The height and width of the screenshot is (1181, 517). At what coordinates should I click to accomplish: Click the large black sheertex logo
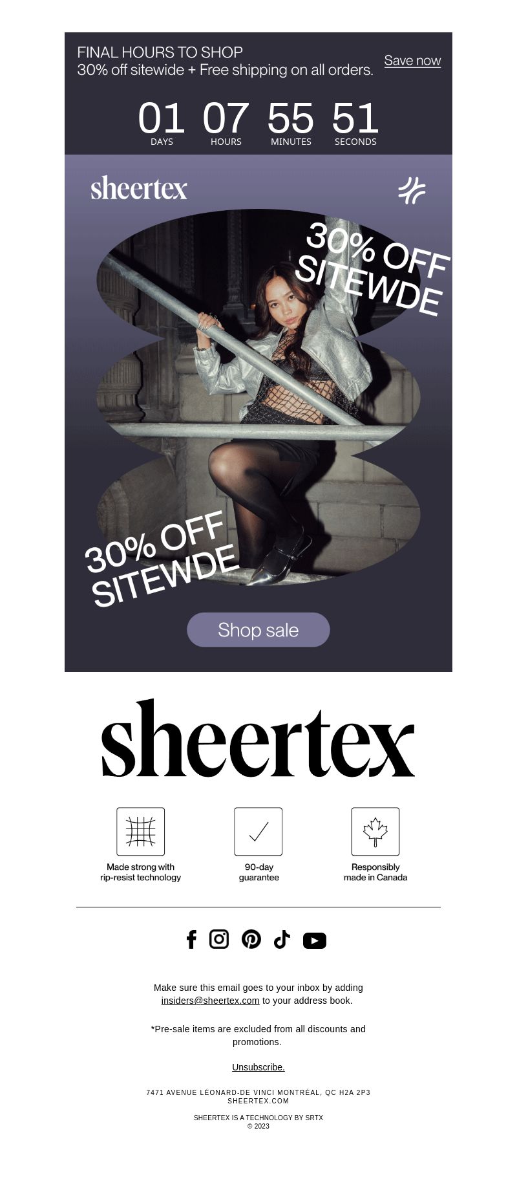(x=258, y=739)
